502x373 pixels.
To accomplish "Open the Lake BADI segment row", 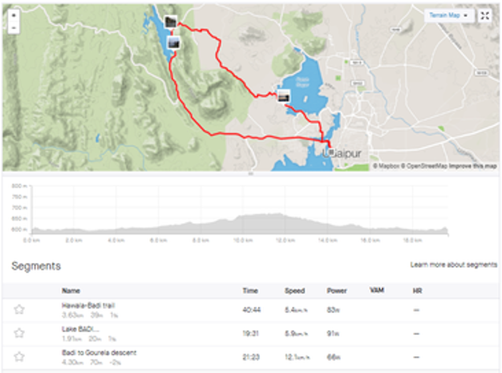I will click(x=80, y=329).
